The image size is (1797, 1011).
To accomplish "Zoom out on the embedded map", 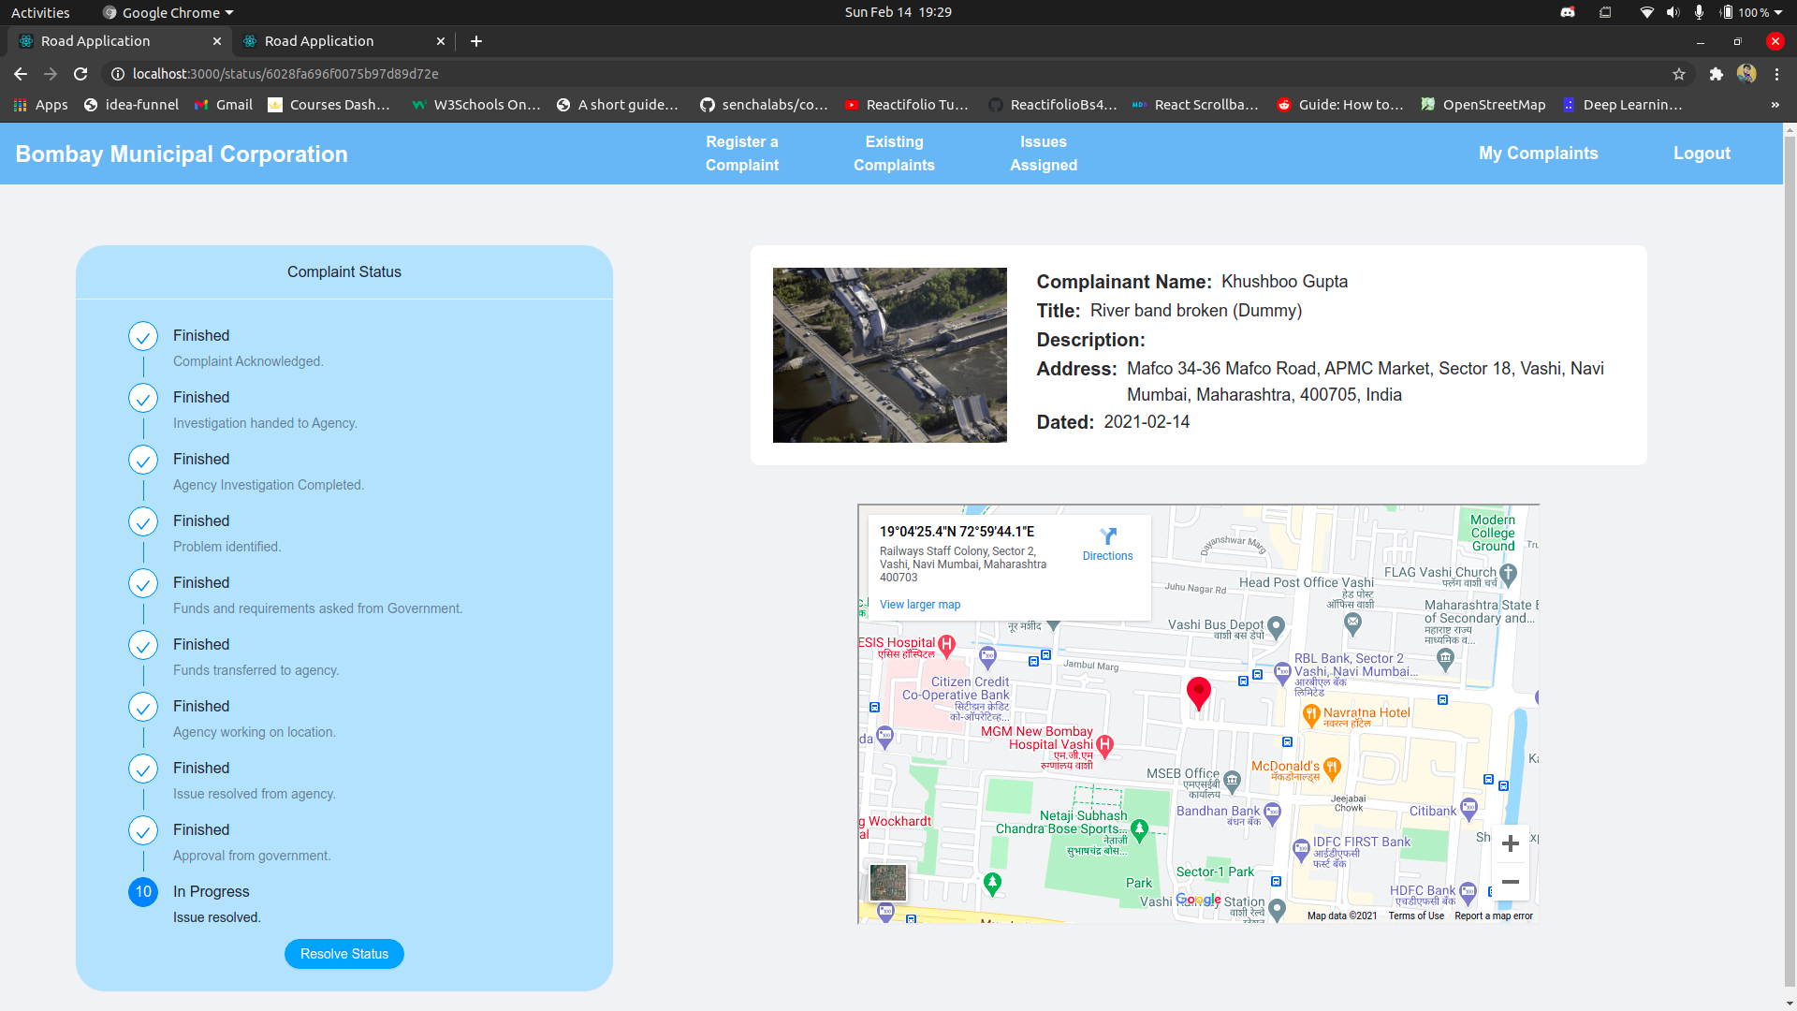I will tap(1510, 882).
